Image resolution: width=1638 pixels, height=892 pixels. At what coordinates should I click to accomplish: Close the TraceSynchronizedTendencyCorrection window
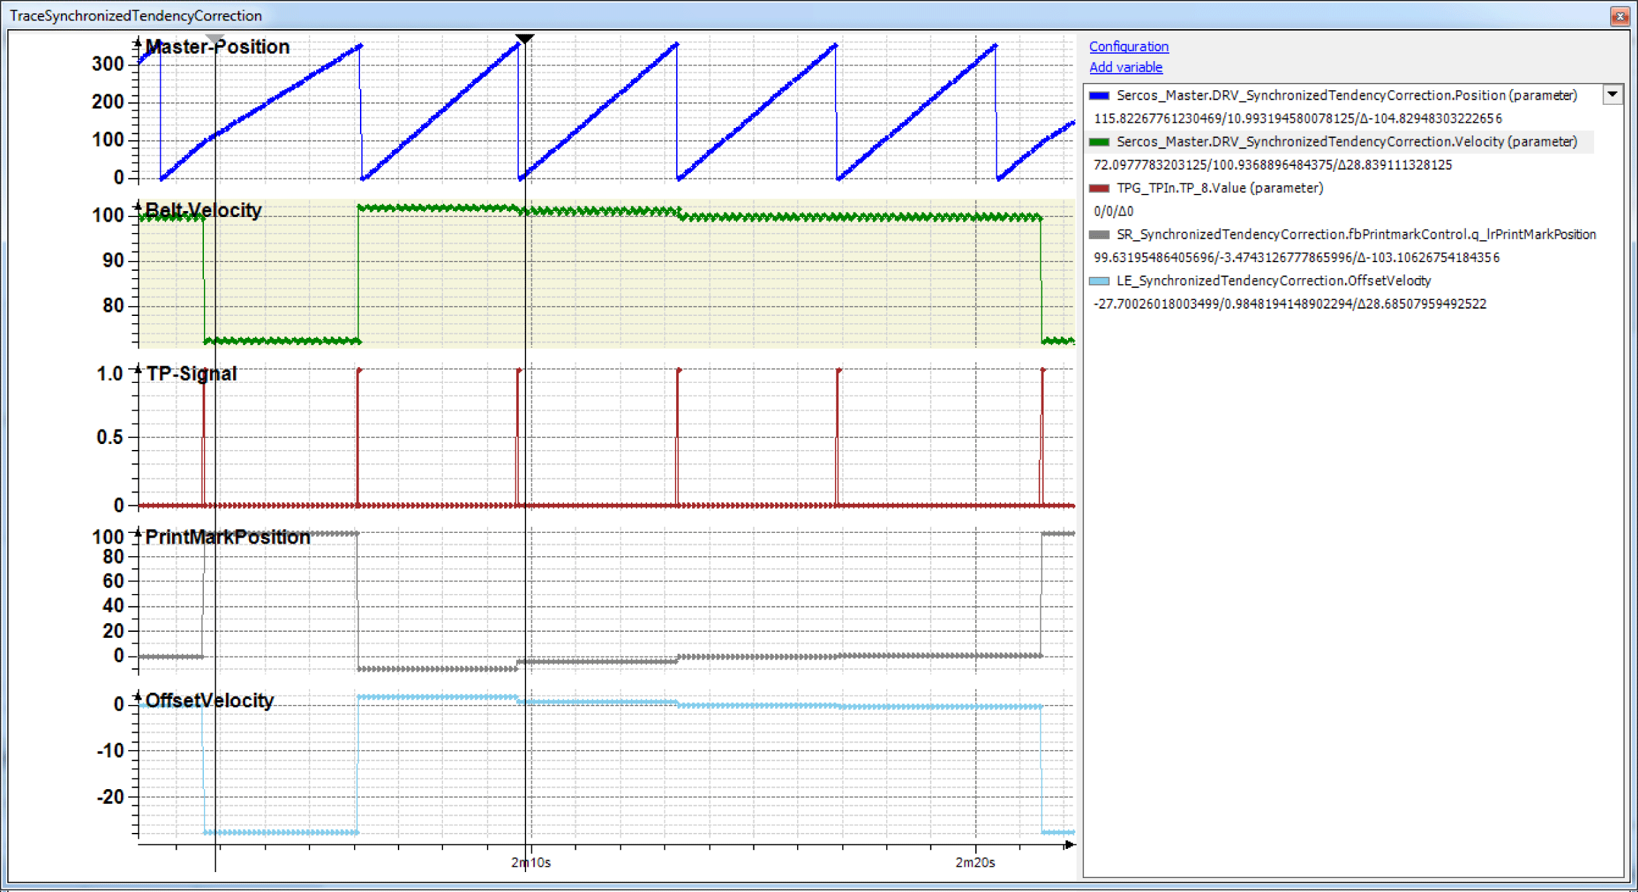tap(1619, 16)
